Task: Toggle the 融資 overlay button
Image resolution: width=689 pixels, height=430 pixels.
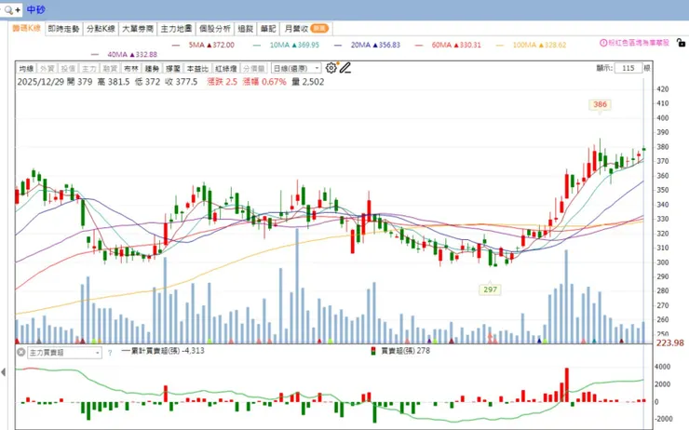Action: (x=110, y=69)
